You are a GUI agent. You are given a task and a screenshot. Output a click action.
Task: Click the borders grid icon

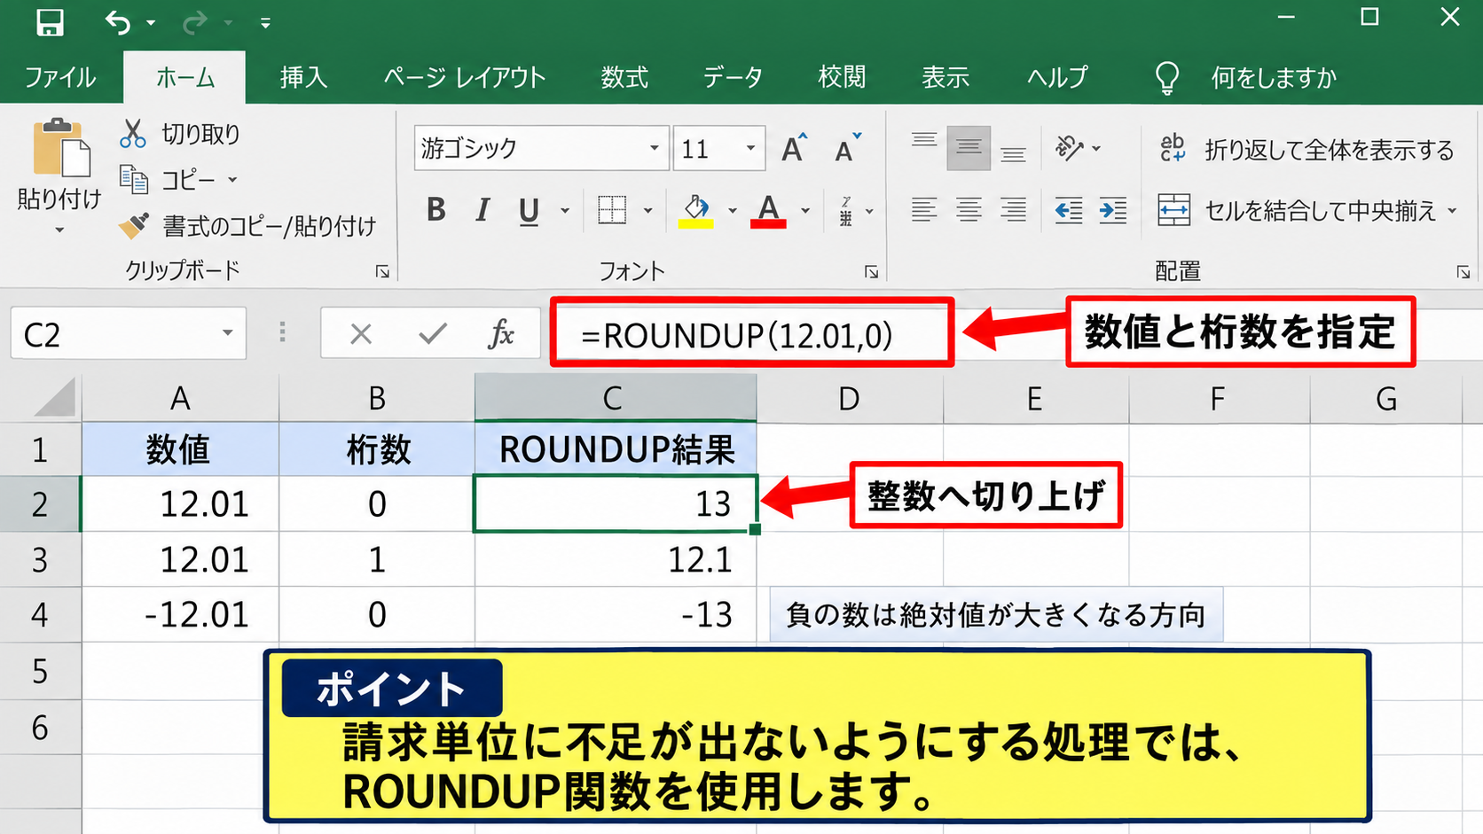tap(612, 210)
